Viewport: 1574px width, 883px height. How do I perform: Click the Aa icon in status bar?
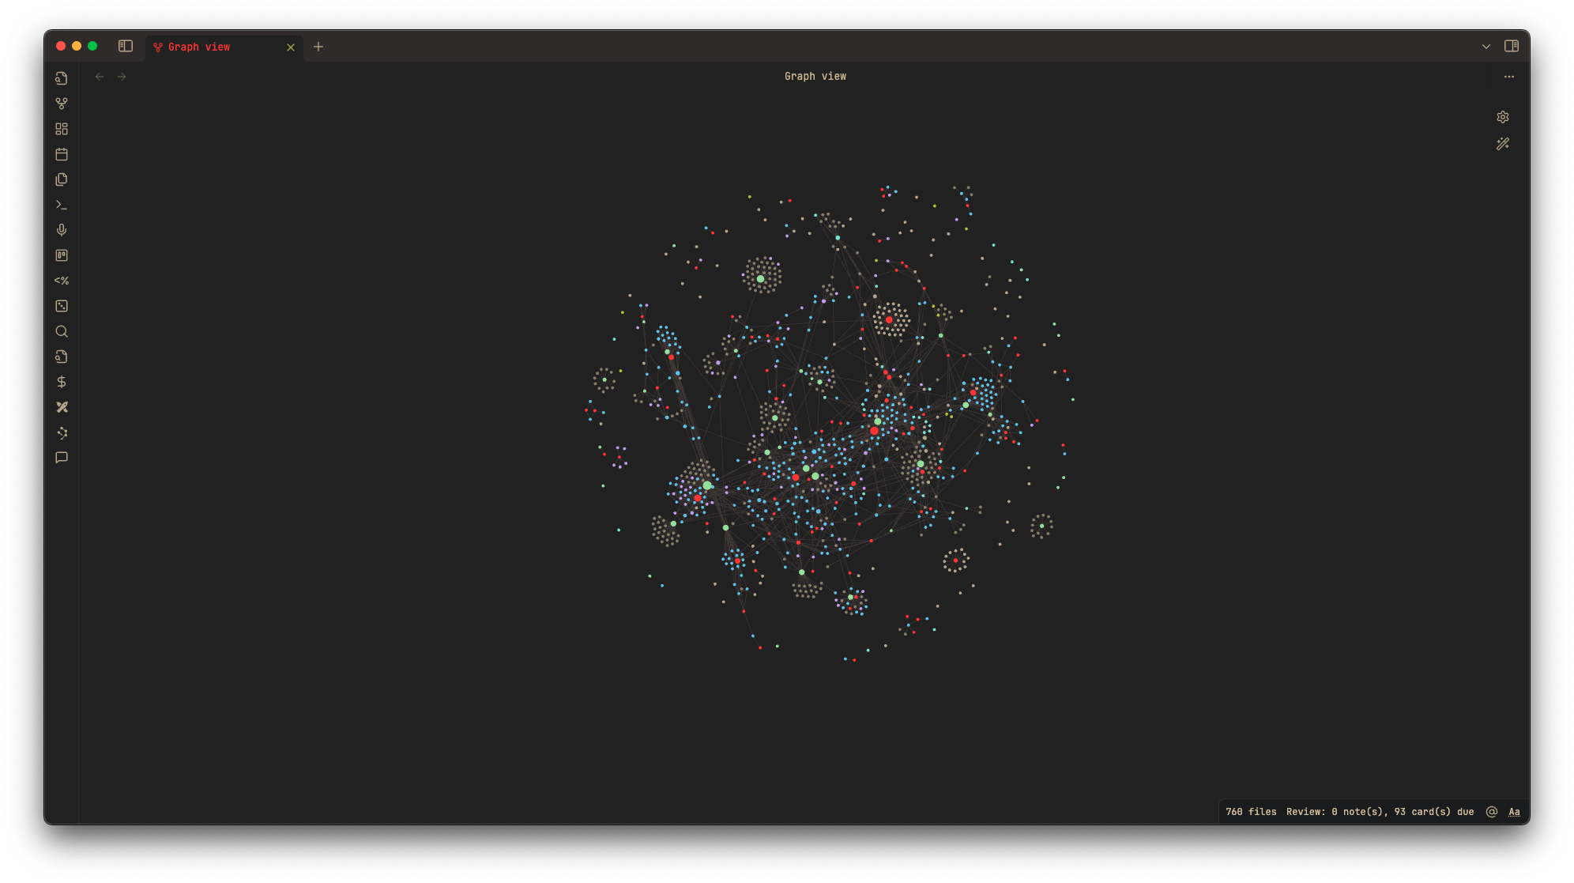1514,812
